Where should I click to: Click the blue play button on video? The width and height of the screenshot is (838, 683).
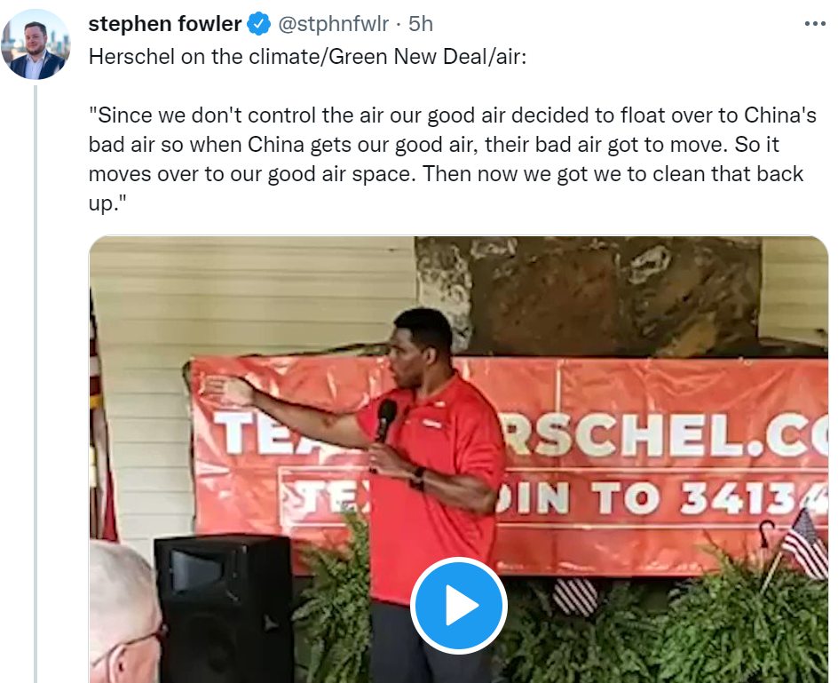[x=459, y=605]
